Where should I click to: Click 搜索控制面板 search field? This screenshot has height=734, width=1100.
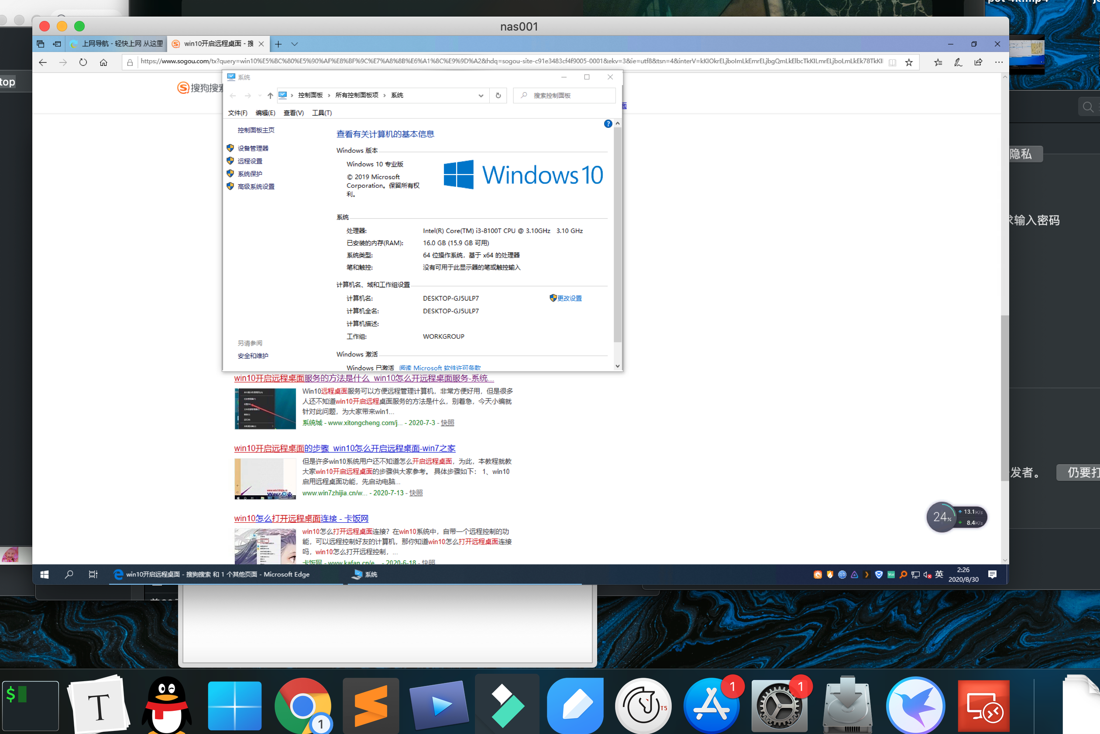pos(564,96)
